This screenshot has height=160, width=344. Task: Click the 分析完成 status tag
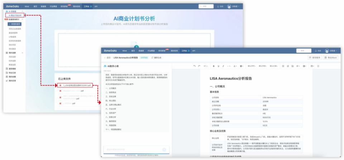(x=144, y=58)
